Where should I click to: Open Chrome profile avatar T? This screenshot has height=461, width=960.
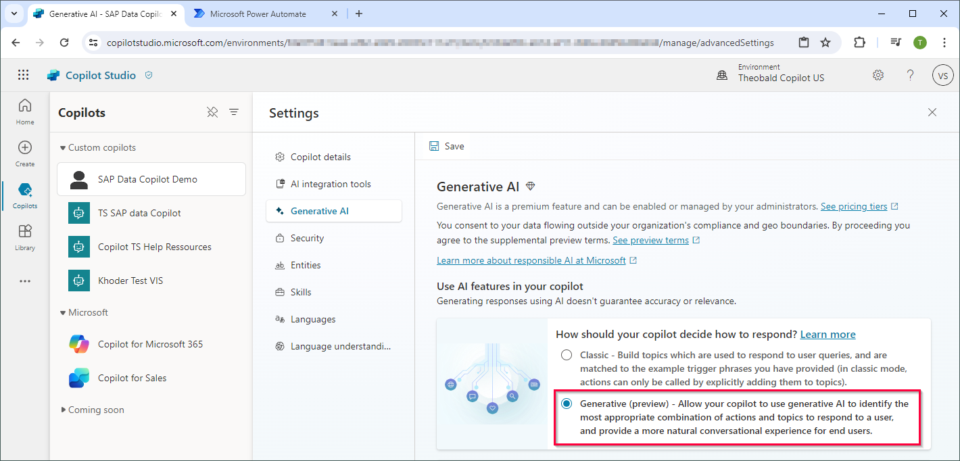920,43
